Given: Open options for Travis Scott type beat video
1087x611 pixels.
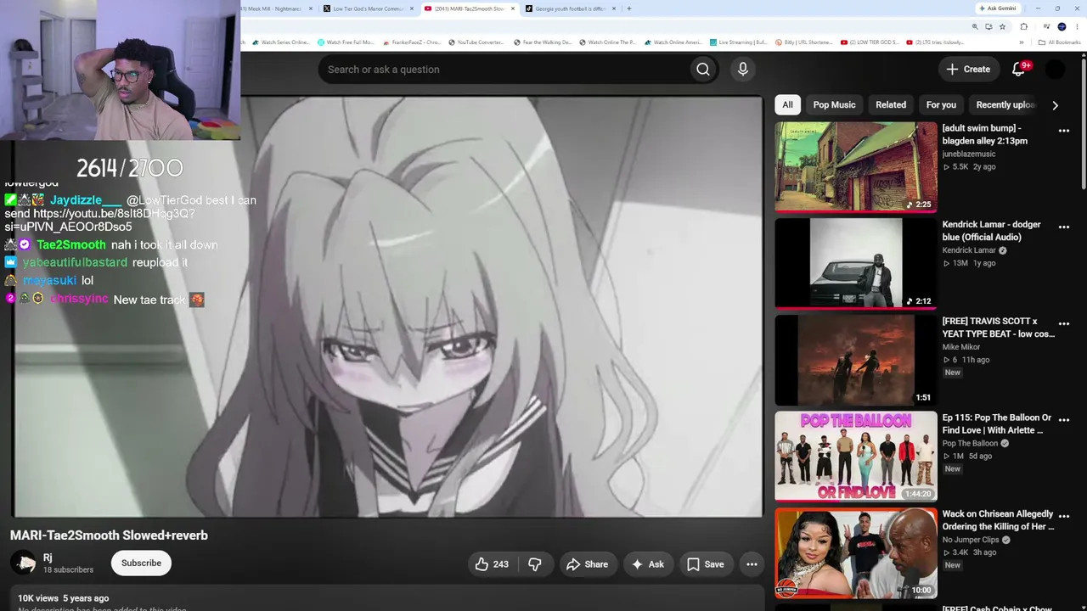Looking at the screenshot, I should [x=1063, y=324].
